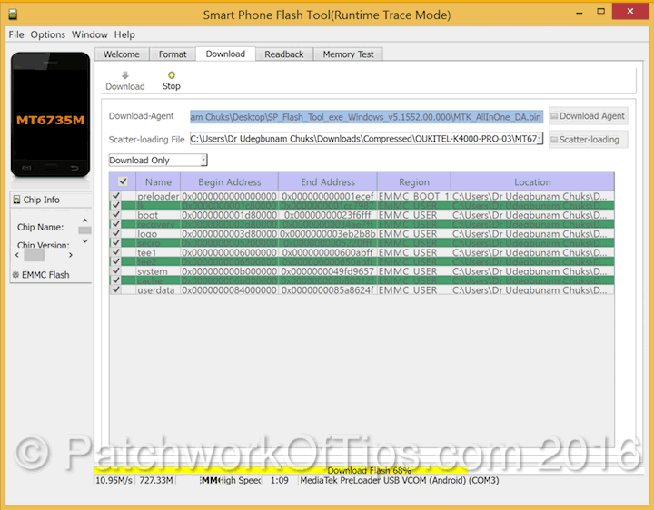654x510 pixels.
Task: Select the userdata name cell
Action: click(158, 290)
